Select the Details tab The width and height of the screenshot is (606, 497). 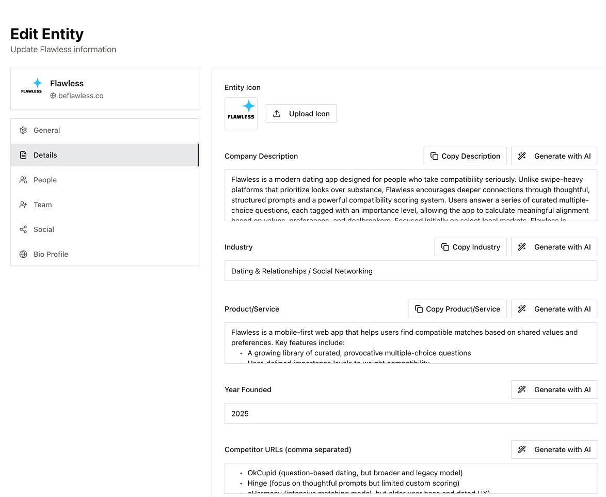pyautogui.click(x=105, y=155)
